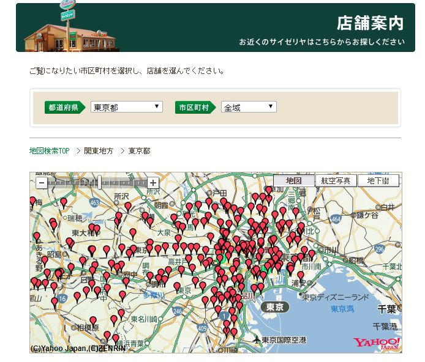This screenshot has height=362, width=425.
Task: Switch map to 地下街 underground view
Action: click(378, 180)
